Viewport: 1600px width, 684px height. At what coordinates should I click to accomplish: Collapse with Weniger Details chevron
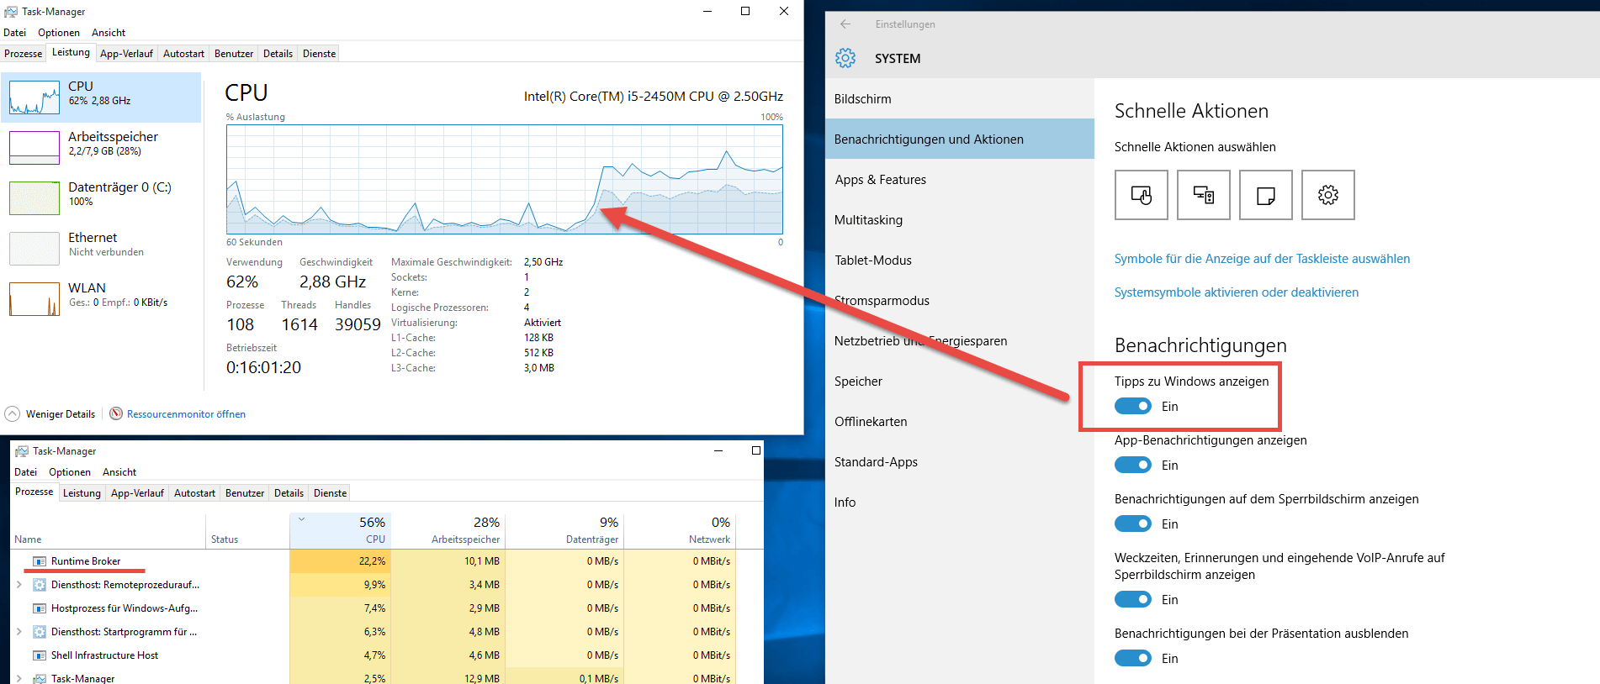(12, 413)
